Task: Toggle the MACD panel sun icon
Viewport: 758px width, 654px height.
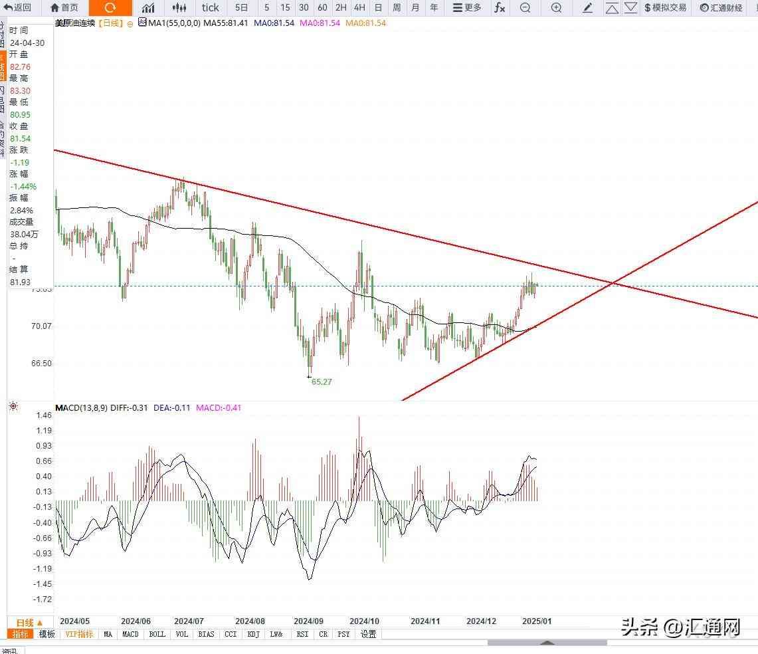Action: 13,407
